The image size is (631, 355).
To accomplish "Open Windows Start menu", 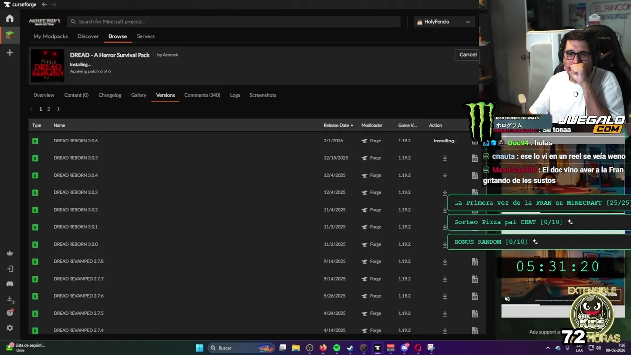I will coord(199,348).
